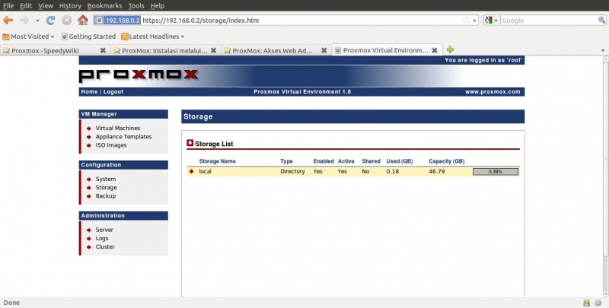Screen dimensions: 609x308
Task: Open ISO Images page
Action: pyautogui.click(x=111, y=145)
